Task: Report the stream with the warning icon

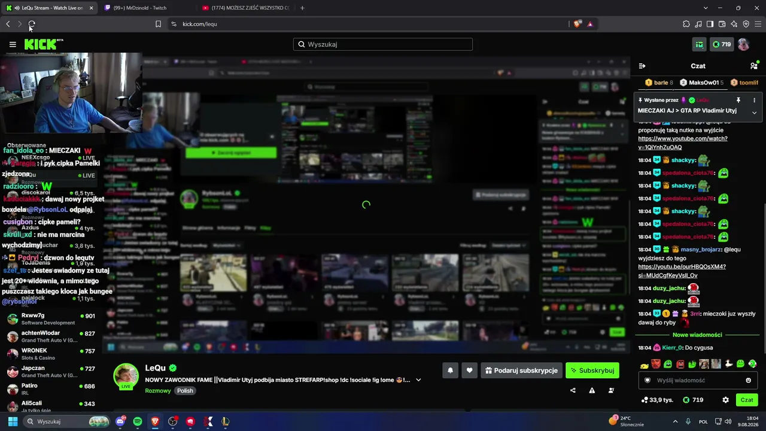Action: [592, 390]
